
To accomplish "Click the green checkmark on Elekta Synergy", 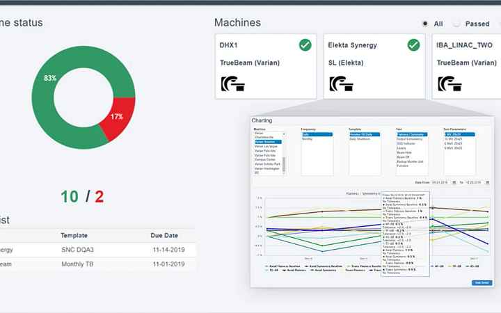I will (x=413, y=45).
